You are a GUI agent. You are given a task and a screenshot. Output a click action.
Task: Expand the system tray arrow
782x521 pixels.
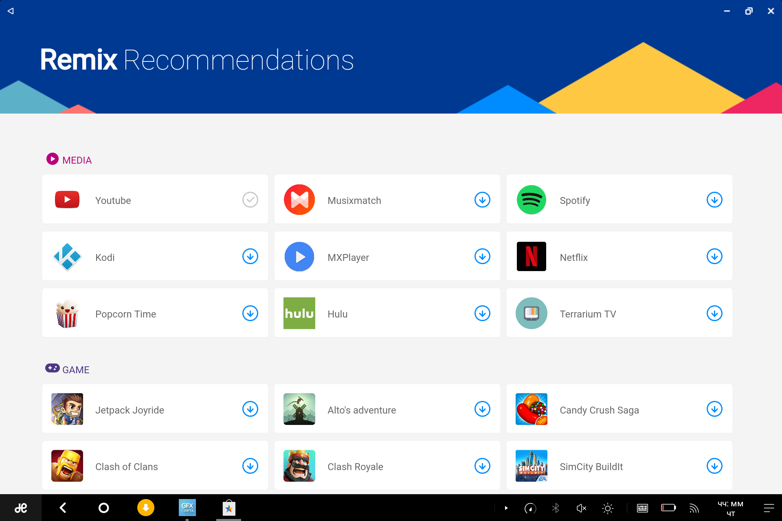coord(506,508)
